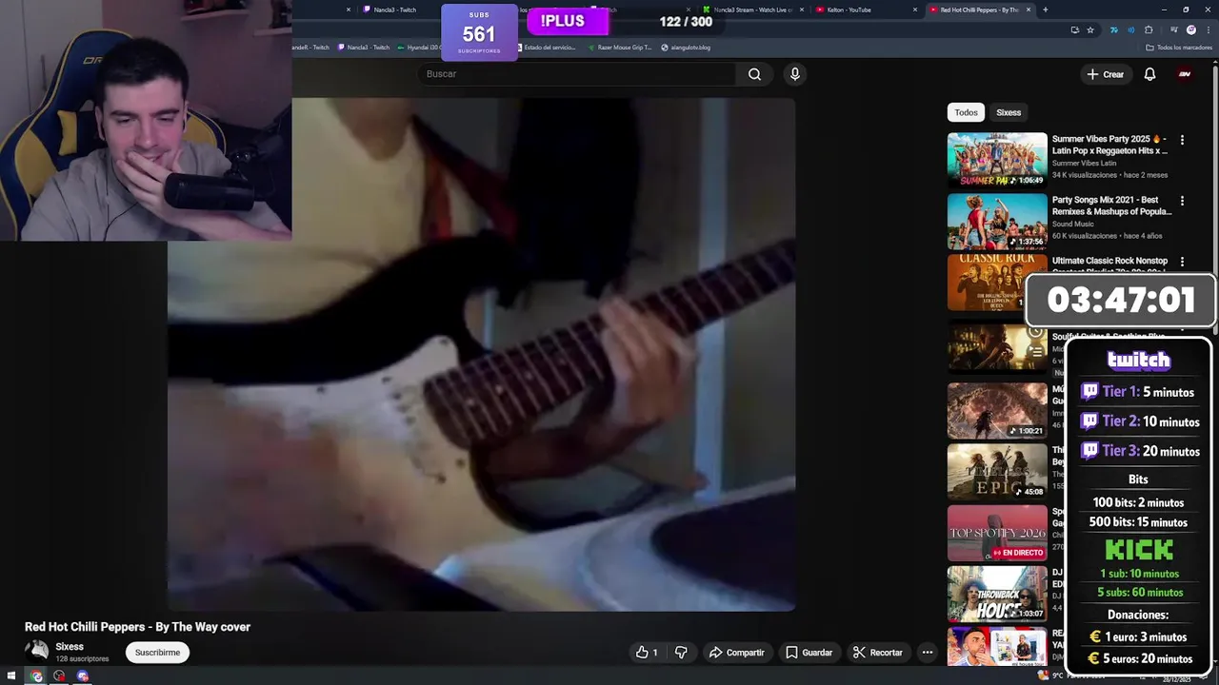Viewport: 1219px width, 685px height.
Task: Open Top Spotify 2026 live thumbnail
Action: 997,532
